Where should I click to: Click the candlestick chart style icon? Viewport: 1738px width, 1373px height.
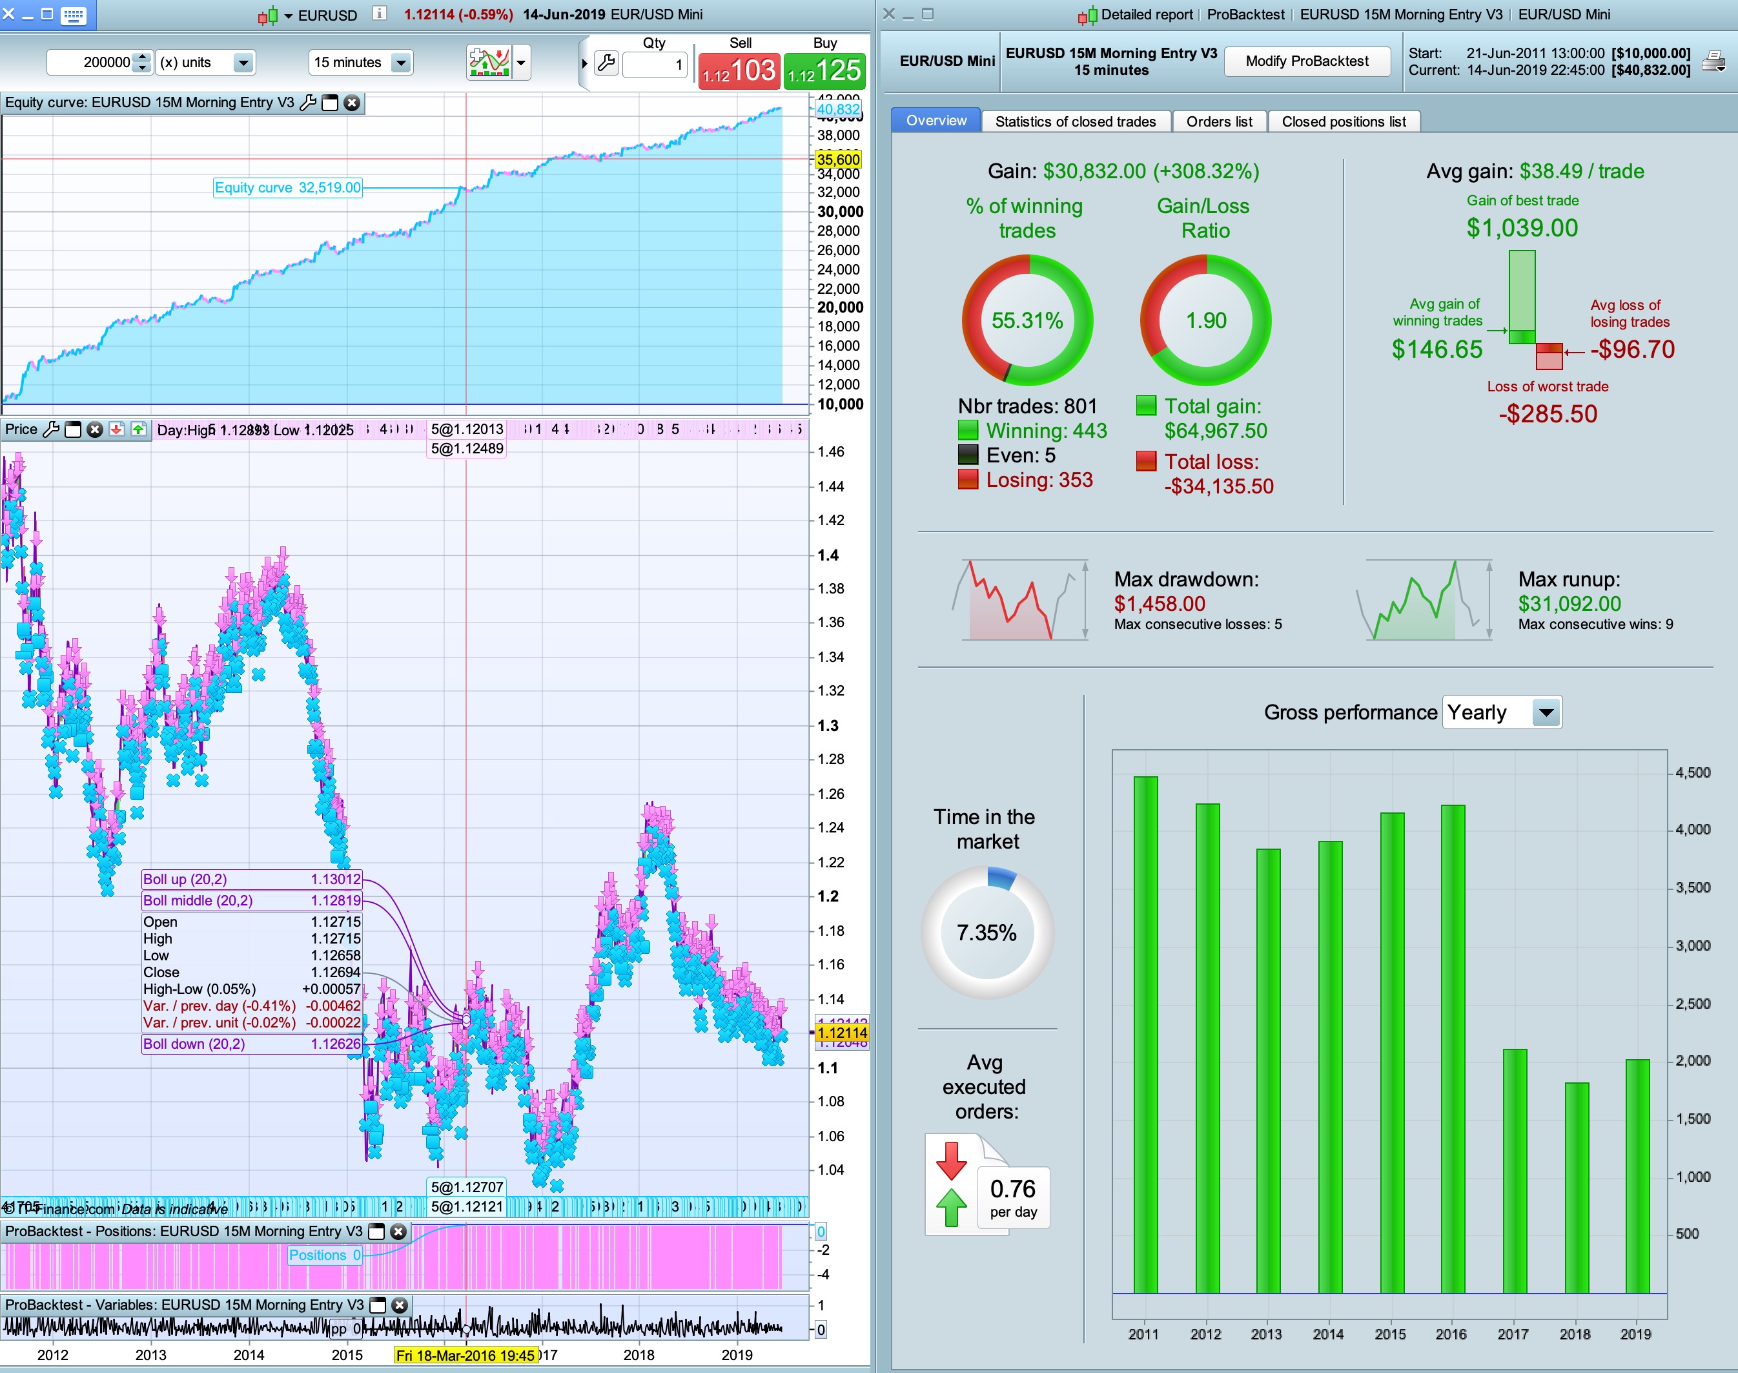[267, 15]
